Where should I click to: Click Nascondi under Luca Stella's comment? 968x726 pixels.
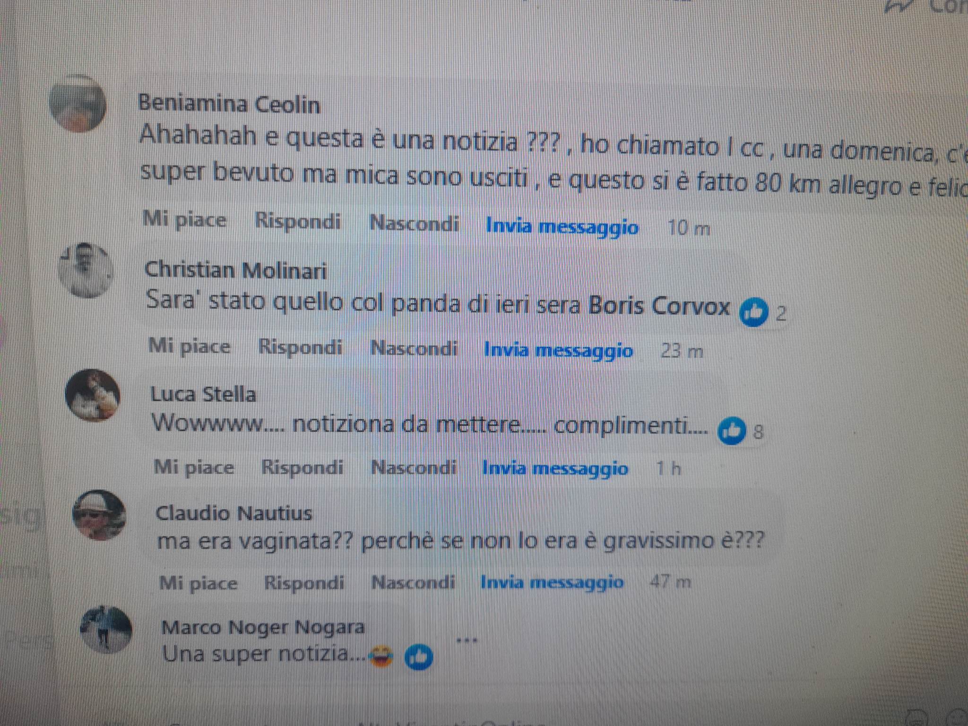(x=414, y=467)
